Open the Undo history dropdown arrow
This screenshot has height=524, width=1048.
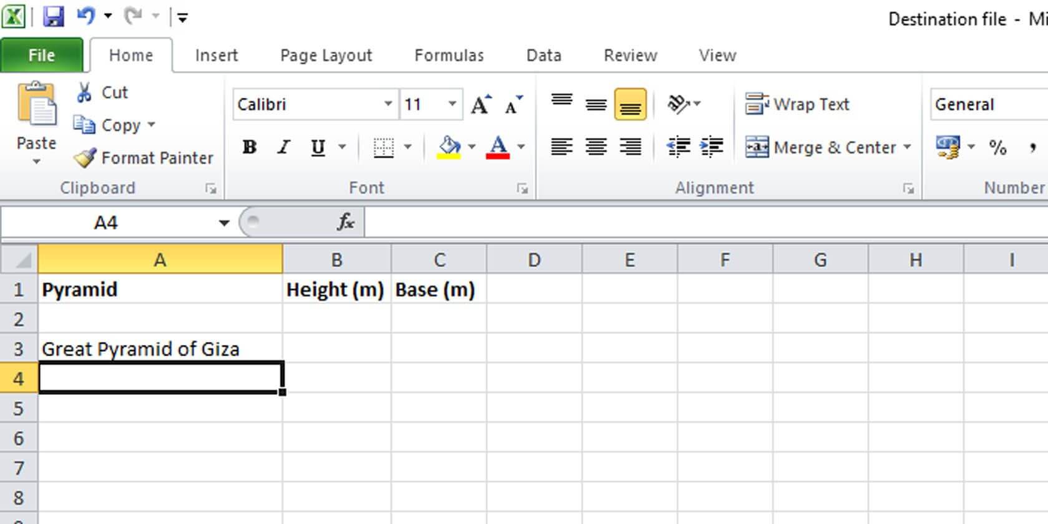point(108,16)
